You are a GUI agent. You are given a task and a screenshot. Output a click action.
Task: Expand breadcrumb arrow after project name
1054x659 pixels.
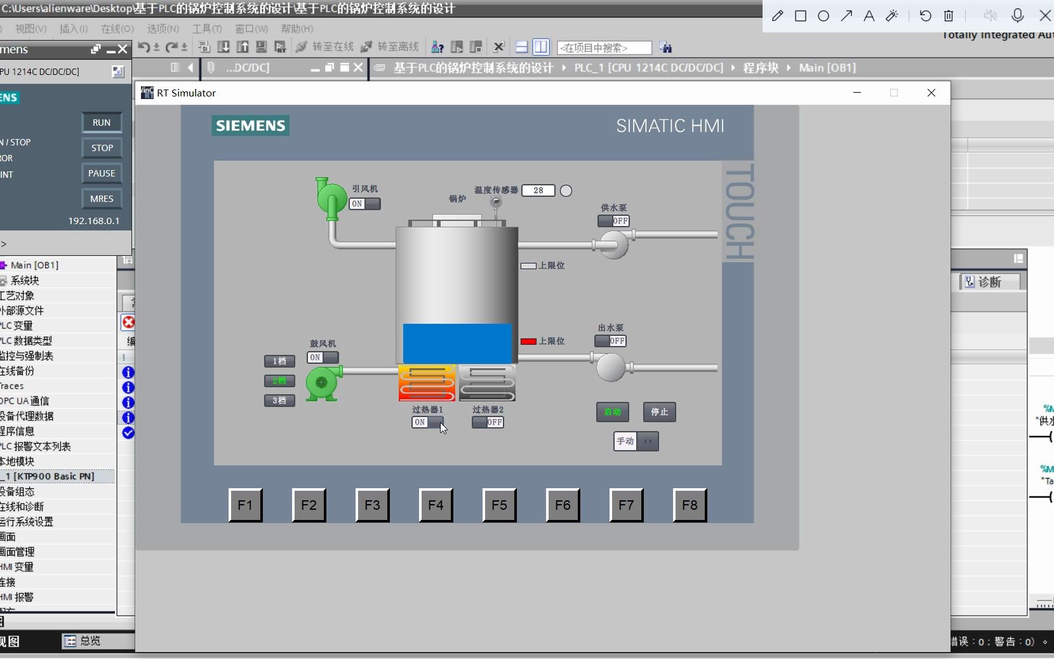(x=564, y=68)
